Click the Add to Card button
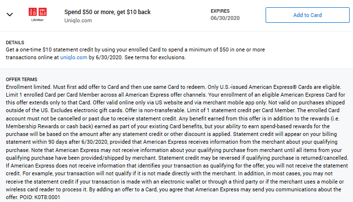353x202 pixels. [x=307, y=15]
